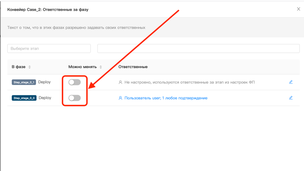The width and height of the screenshot is (304, 171).
Task: Open Пользователь user; 1 любое подтверждение link
Action: [x=166, y=98]
